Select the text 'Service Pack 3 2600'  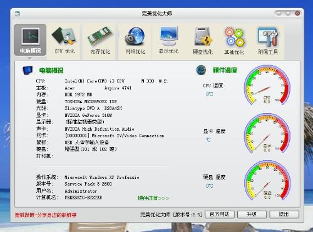(x=88, y=184)
